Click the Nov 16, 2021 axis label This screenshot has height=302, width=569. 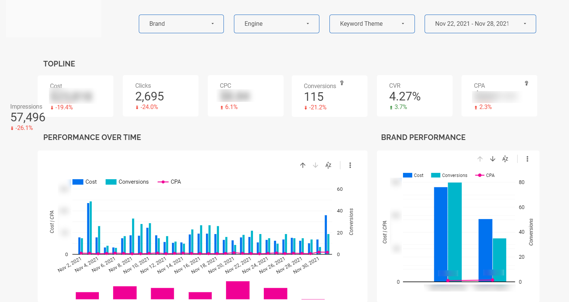[x=187, y=265]
